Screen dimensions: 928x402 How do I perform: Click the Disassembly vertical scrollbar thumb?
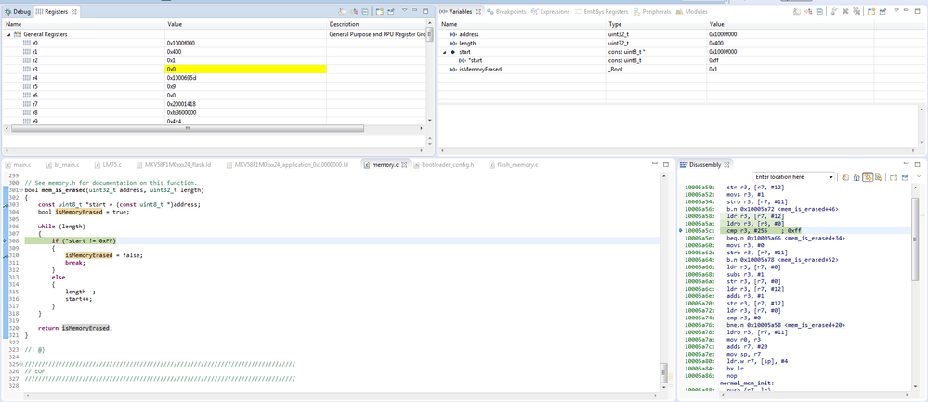click(x=916, y=238)
